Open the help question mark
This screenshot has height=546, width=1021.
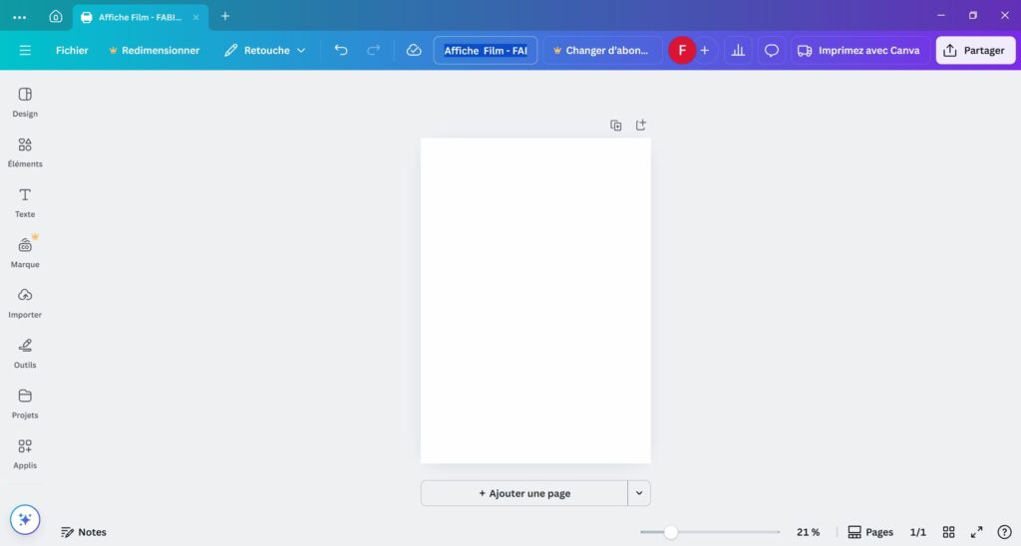pos(1005,532)
